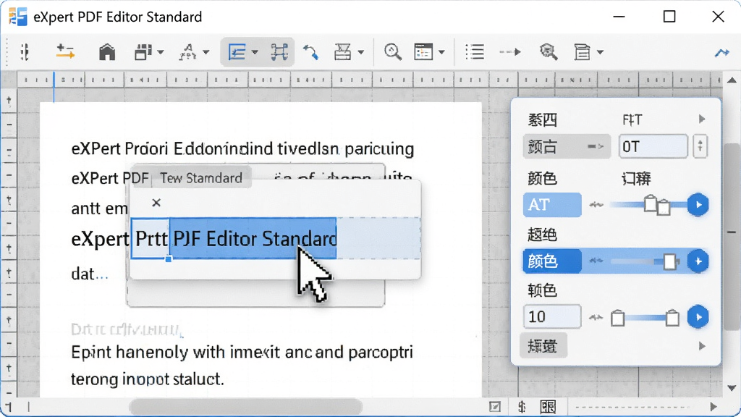Click the bulleted list icon

[475, 52]
